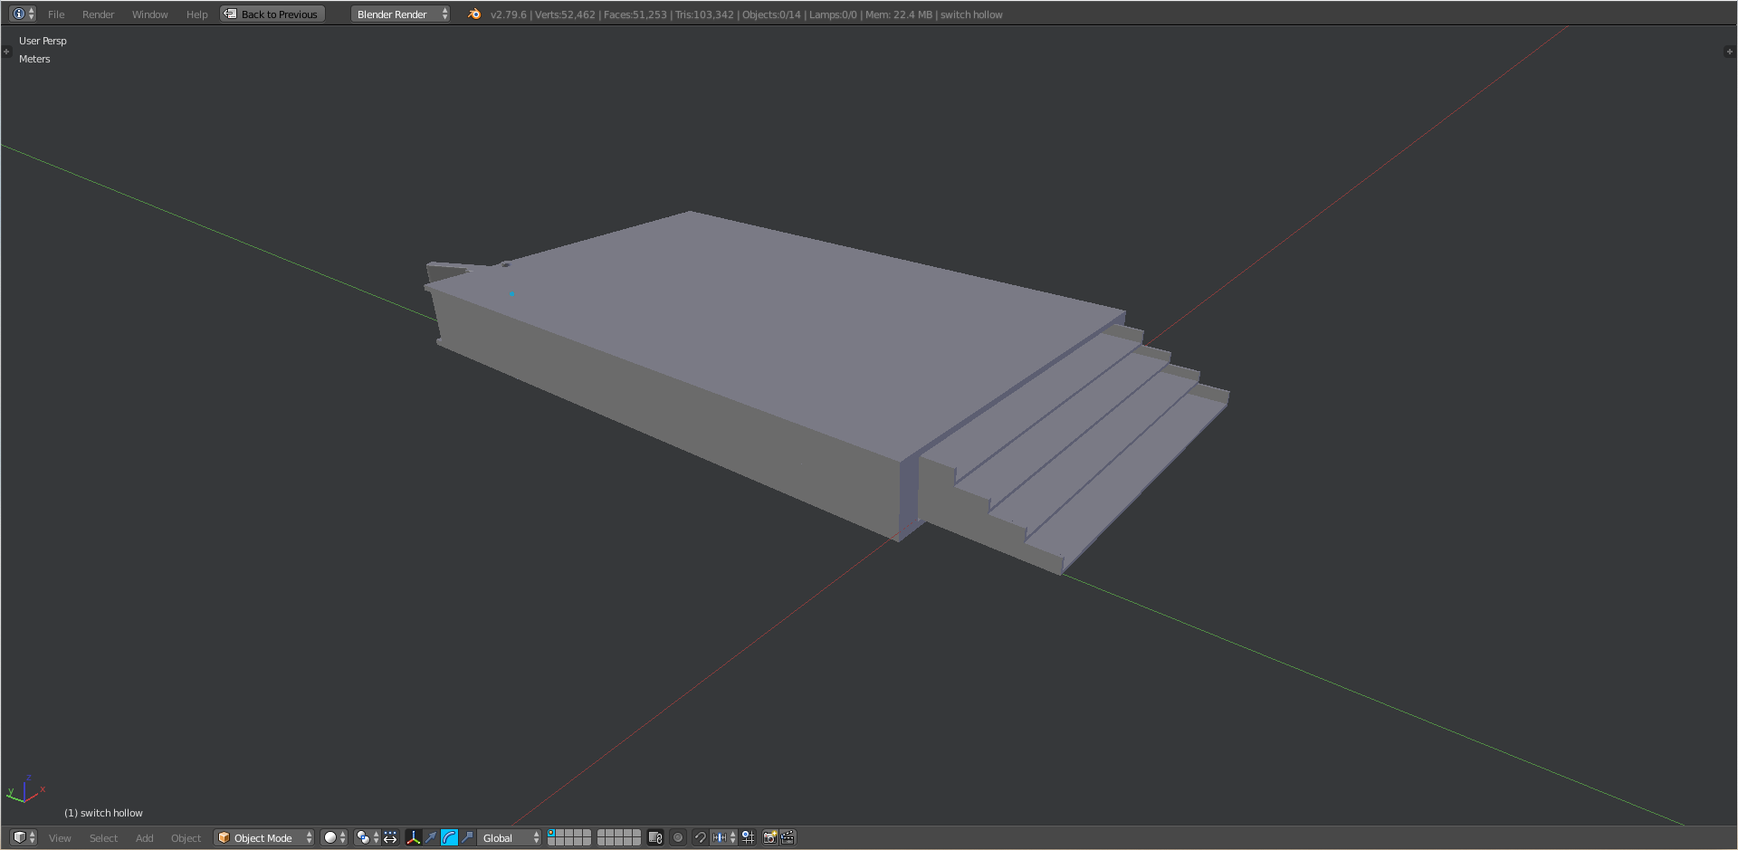
Task: Click the OpenGL render image camera icon
Action: pyautogui.click(x=769, y=837)
